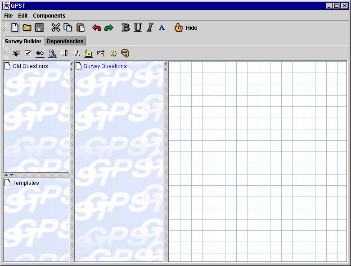This screenshot has height=266, width=351.
Task: Toggle bold formatting
Action: click(x=126, y=28)
